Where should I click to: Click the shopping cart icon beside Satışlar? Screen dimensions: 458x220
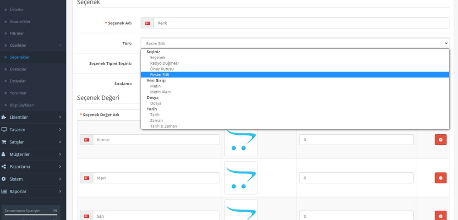4,142
